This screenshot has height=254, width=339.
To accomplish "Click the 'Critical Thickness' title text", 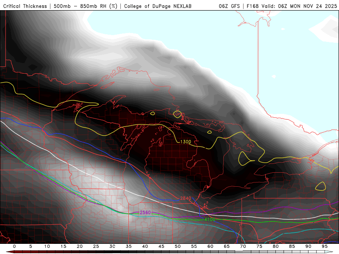I will point(25,6).
